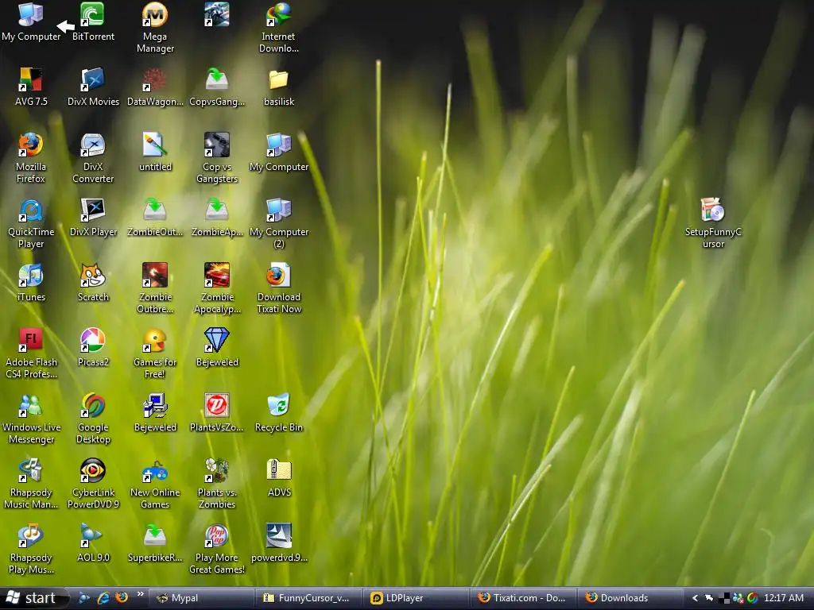Open the Google Desktop shortcut
Screen dimensions: 814x610
coord(93,418)
